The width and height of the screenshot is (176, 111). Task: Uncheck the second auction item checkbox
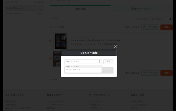(x=50, y=58)
